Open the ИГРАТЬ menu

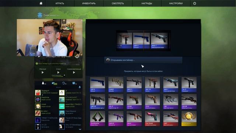[x=60, y=3]
